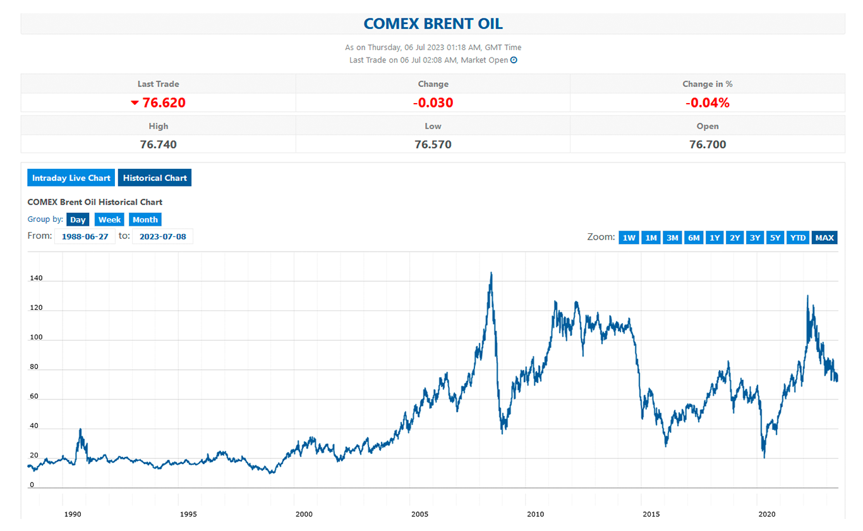Show year-to-date with YTD button
This screenshot has height=531, width=863.
point(799,238)
